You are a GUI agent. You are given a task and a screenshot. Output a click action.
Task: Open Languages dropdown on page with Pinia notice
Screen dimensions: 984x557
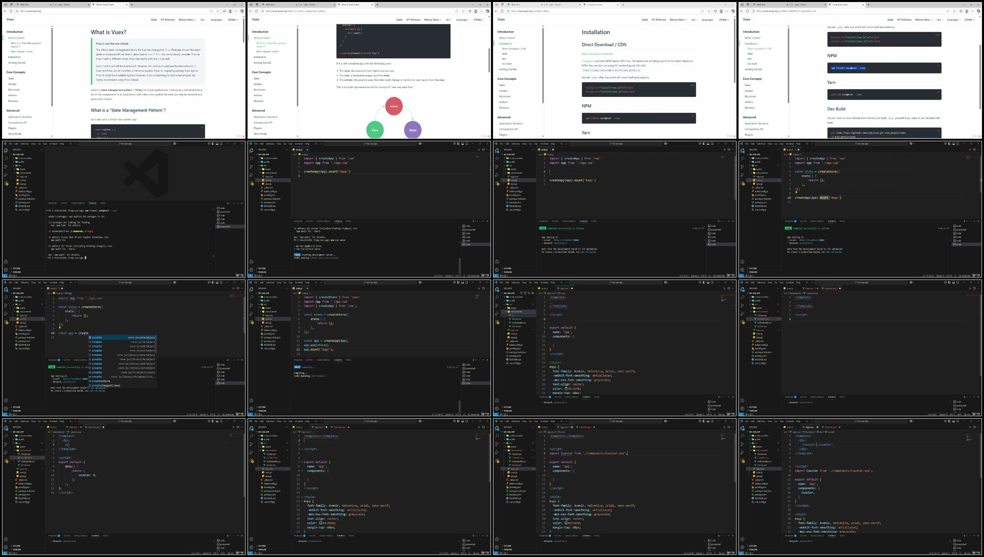click(217, 19)
